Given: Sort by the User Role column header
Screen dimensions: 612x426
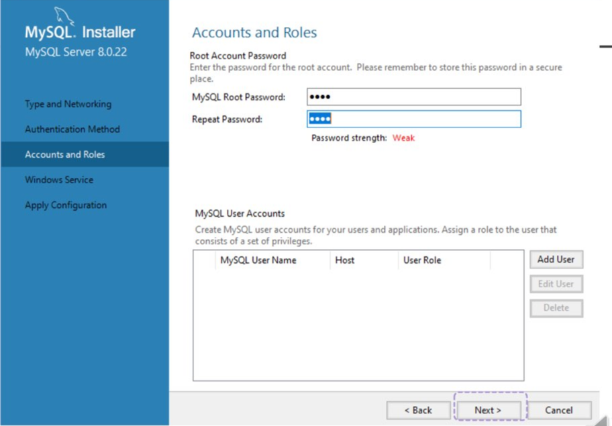Looking at the screenshot, I should pyautogui.click(x=444, y=260).
